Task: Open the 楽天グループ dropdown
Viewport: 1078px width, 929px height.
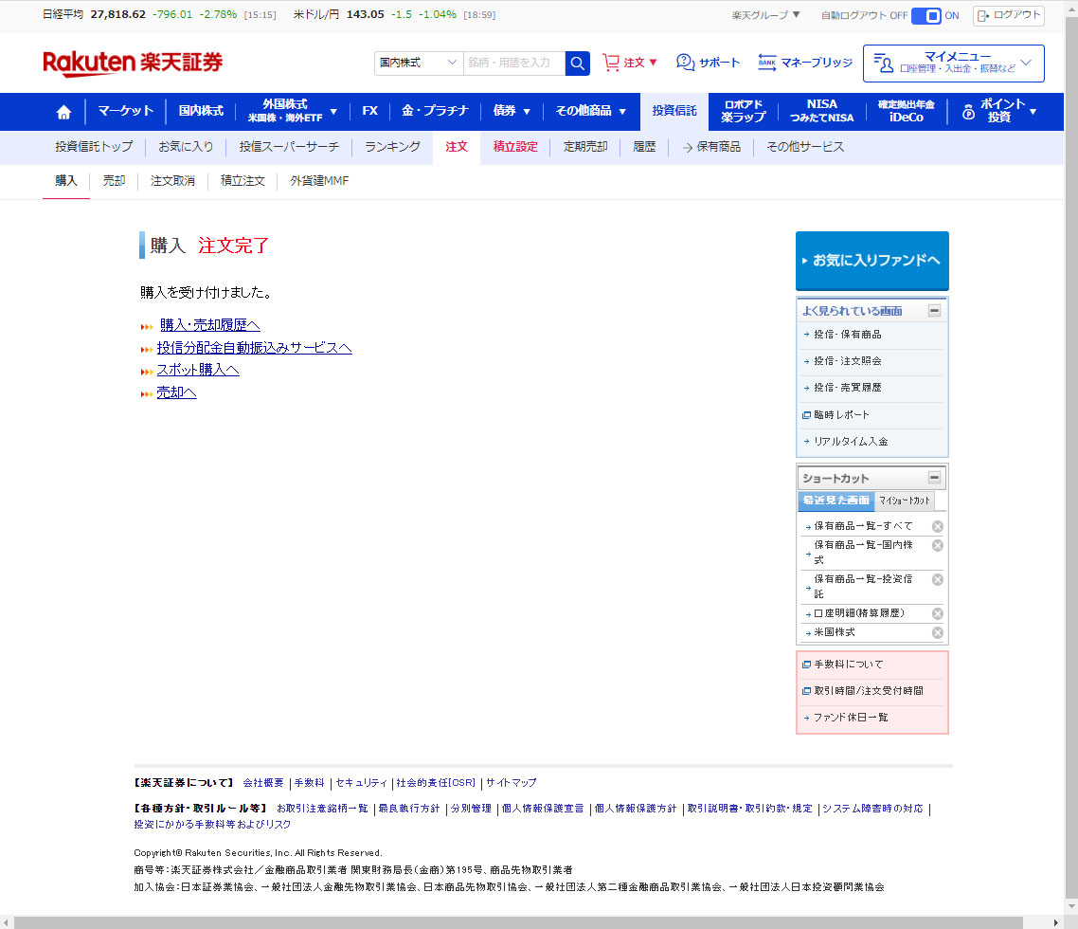Action: [765, 15]
